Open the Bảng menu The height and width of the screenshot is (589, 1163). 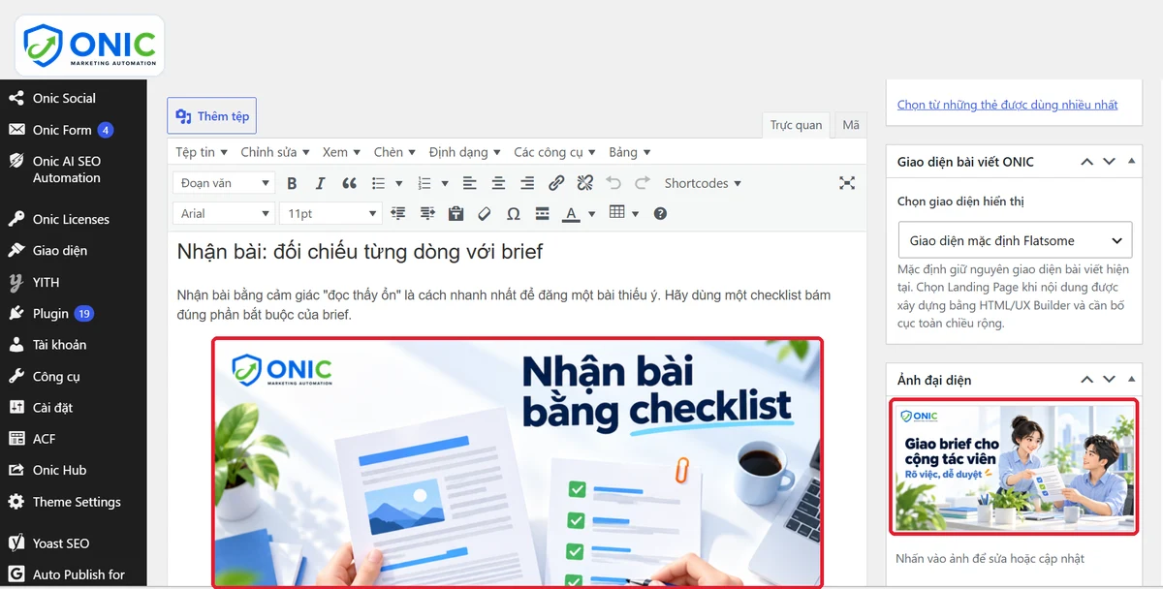coord(630,152)
